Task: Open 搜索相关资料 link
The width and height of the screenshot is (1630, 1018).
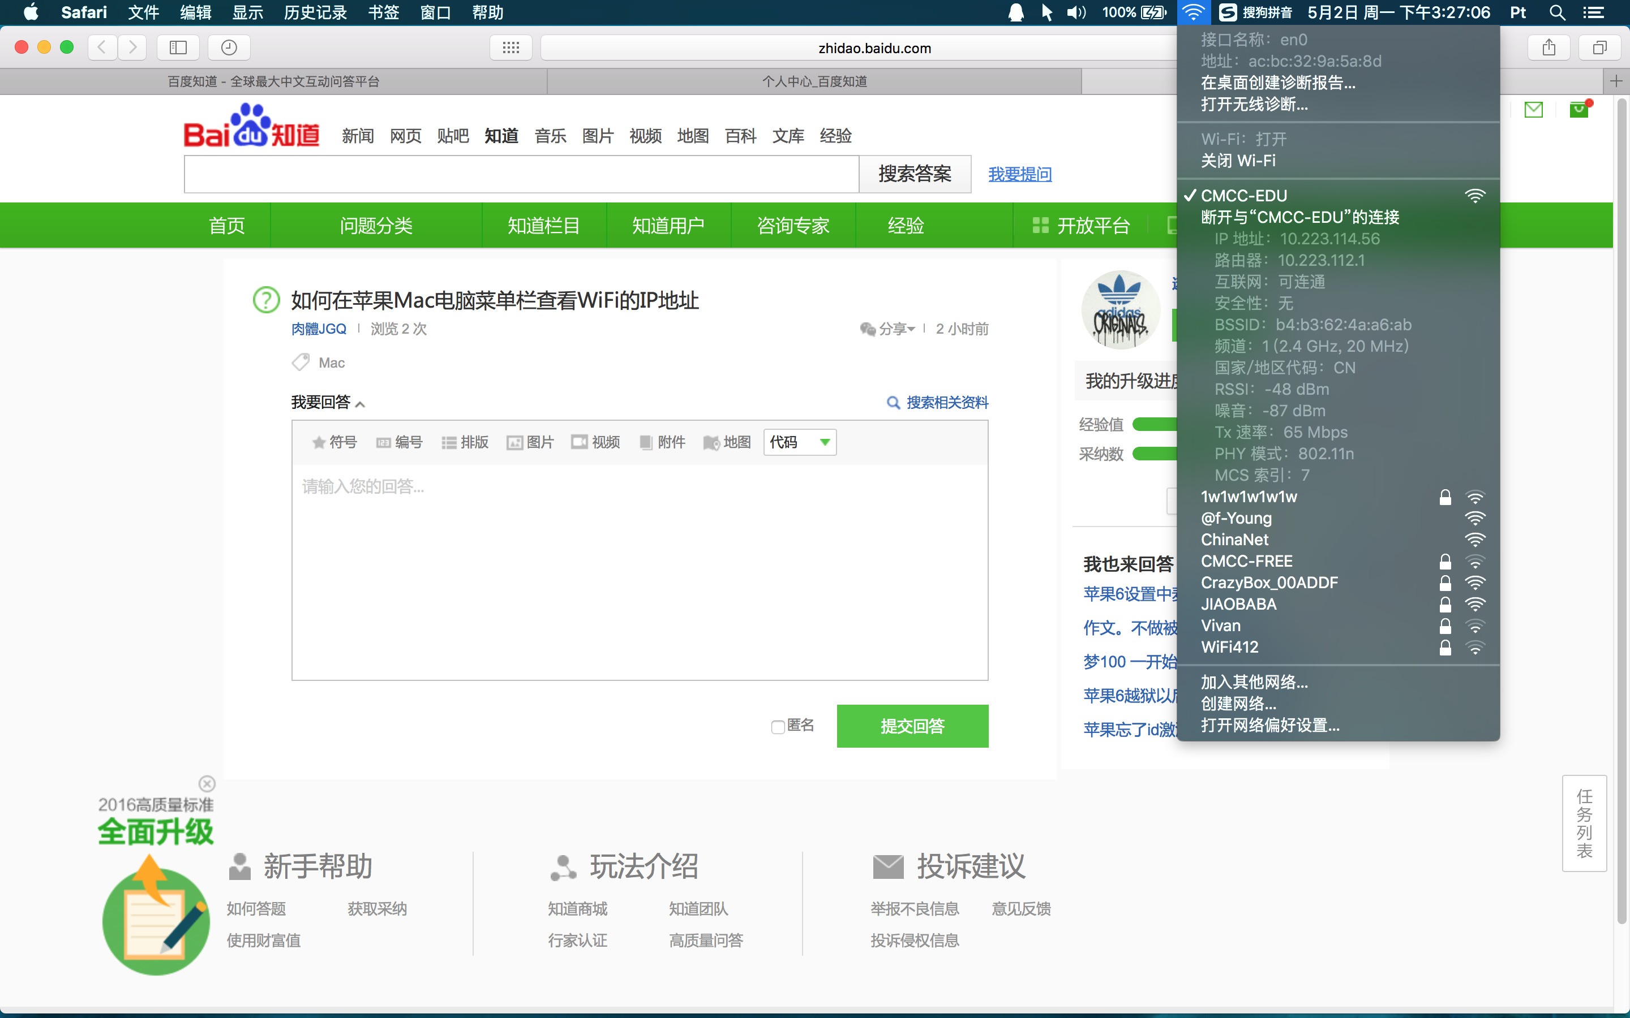Action: click(938, 403)
